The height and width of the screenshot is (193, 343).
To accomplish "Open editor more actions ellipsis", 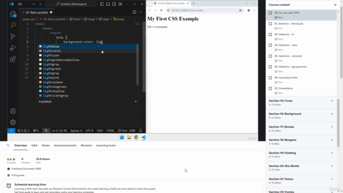I will (140, 12).
